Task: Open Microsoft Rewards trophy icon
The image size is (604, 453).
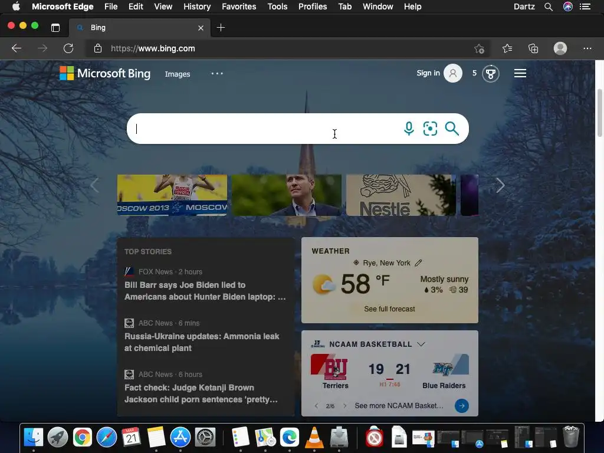Action: 490,74
